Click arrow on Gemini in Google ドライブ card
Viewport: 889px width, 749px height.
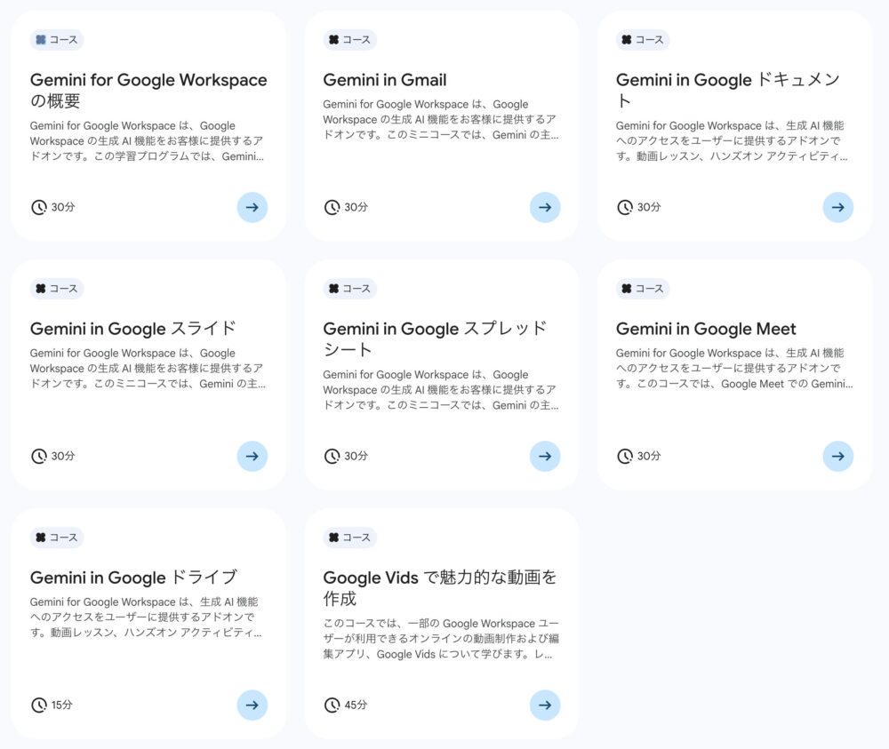point(252,705)
